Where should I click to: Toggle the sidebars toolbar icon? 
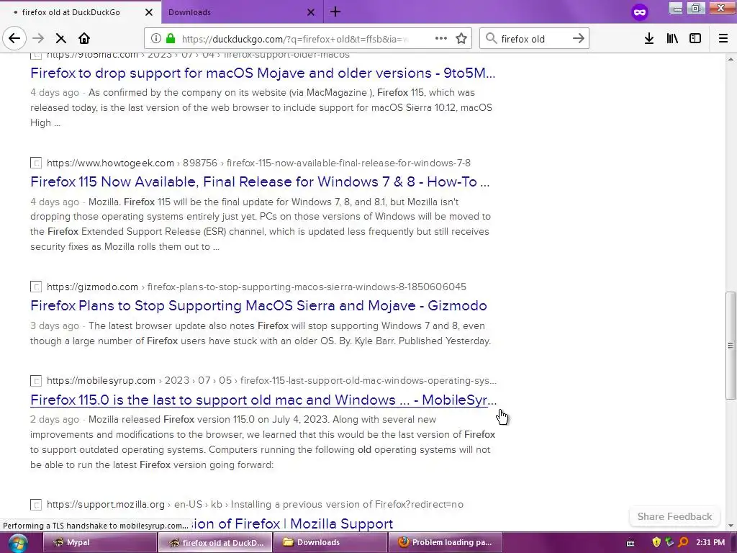pos(695,39)
